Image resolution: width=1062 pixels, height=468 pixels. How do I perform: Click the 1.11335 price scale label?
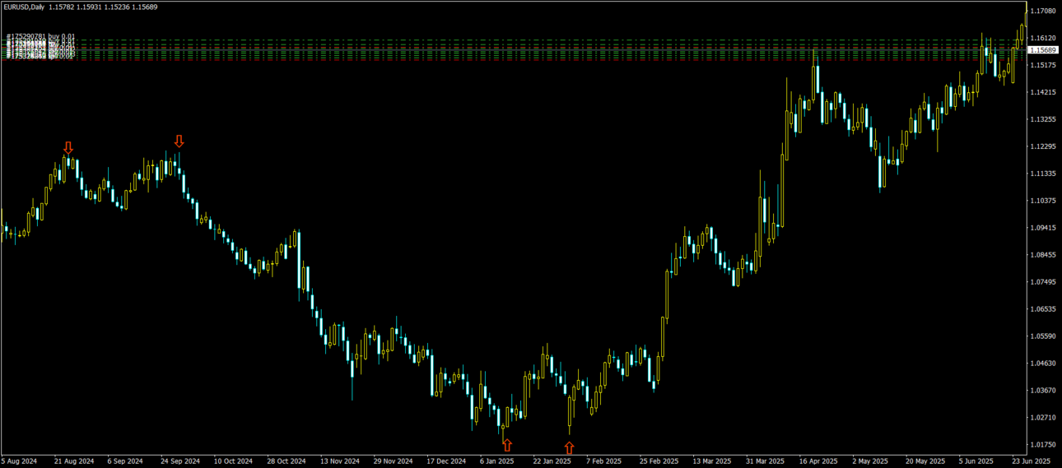[x=1043, y=174]
